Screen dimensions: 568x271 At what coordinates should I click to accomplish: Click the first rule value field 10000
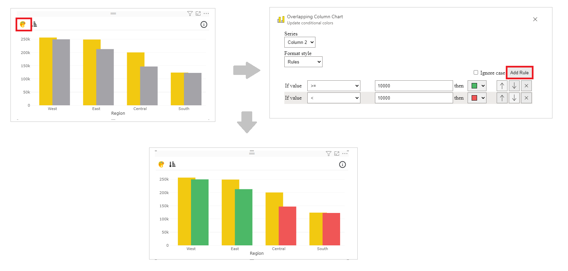tap(413, 86)
